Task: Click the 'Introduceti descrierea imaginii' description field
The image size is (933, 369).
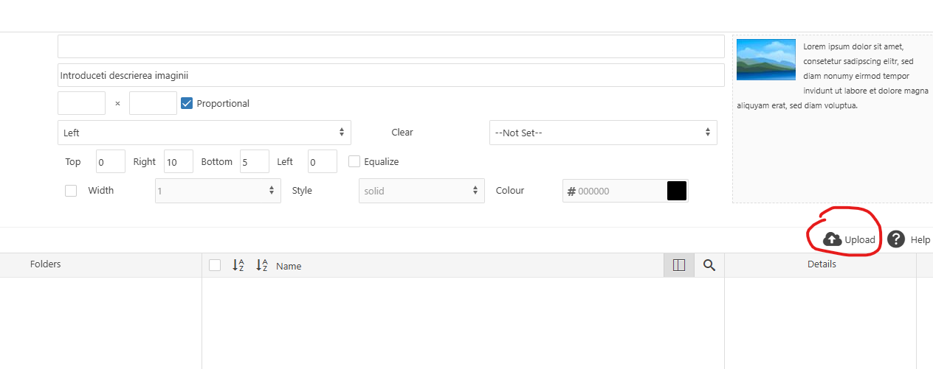Action: click(390, 75)
